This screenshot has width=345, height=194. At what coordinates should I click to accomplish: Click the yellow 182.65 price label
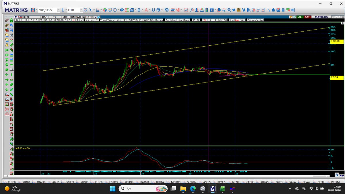335,41
